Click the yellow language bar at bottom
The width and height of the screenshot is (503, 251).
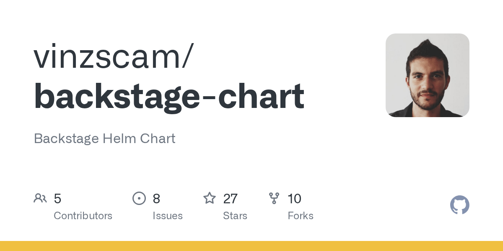(x=251, y=246)
